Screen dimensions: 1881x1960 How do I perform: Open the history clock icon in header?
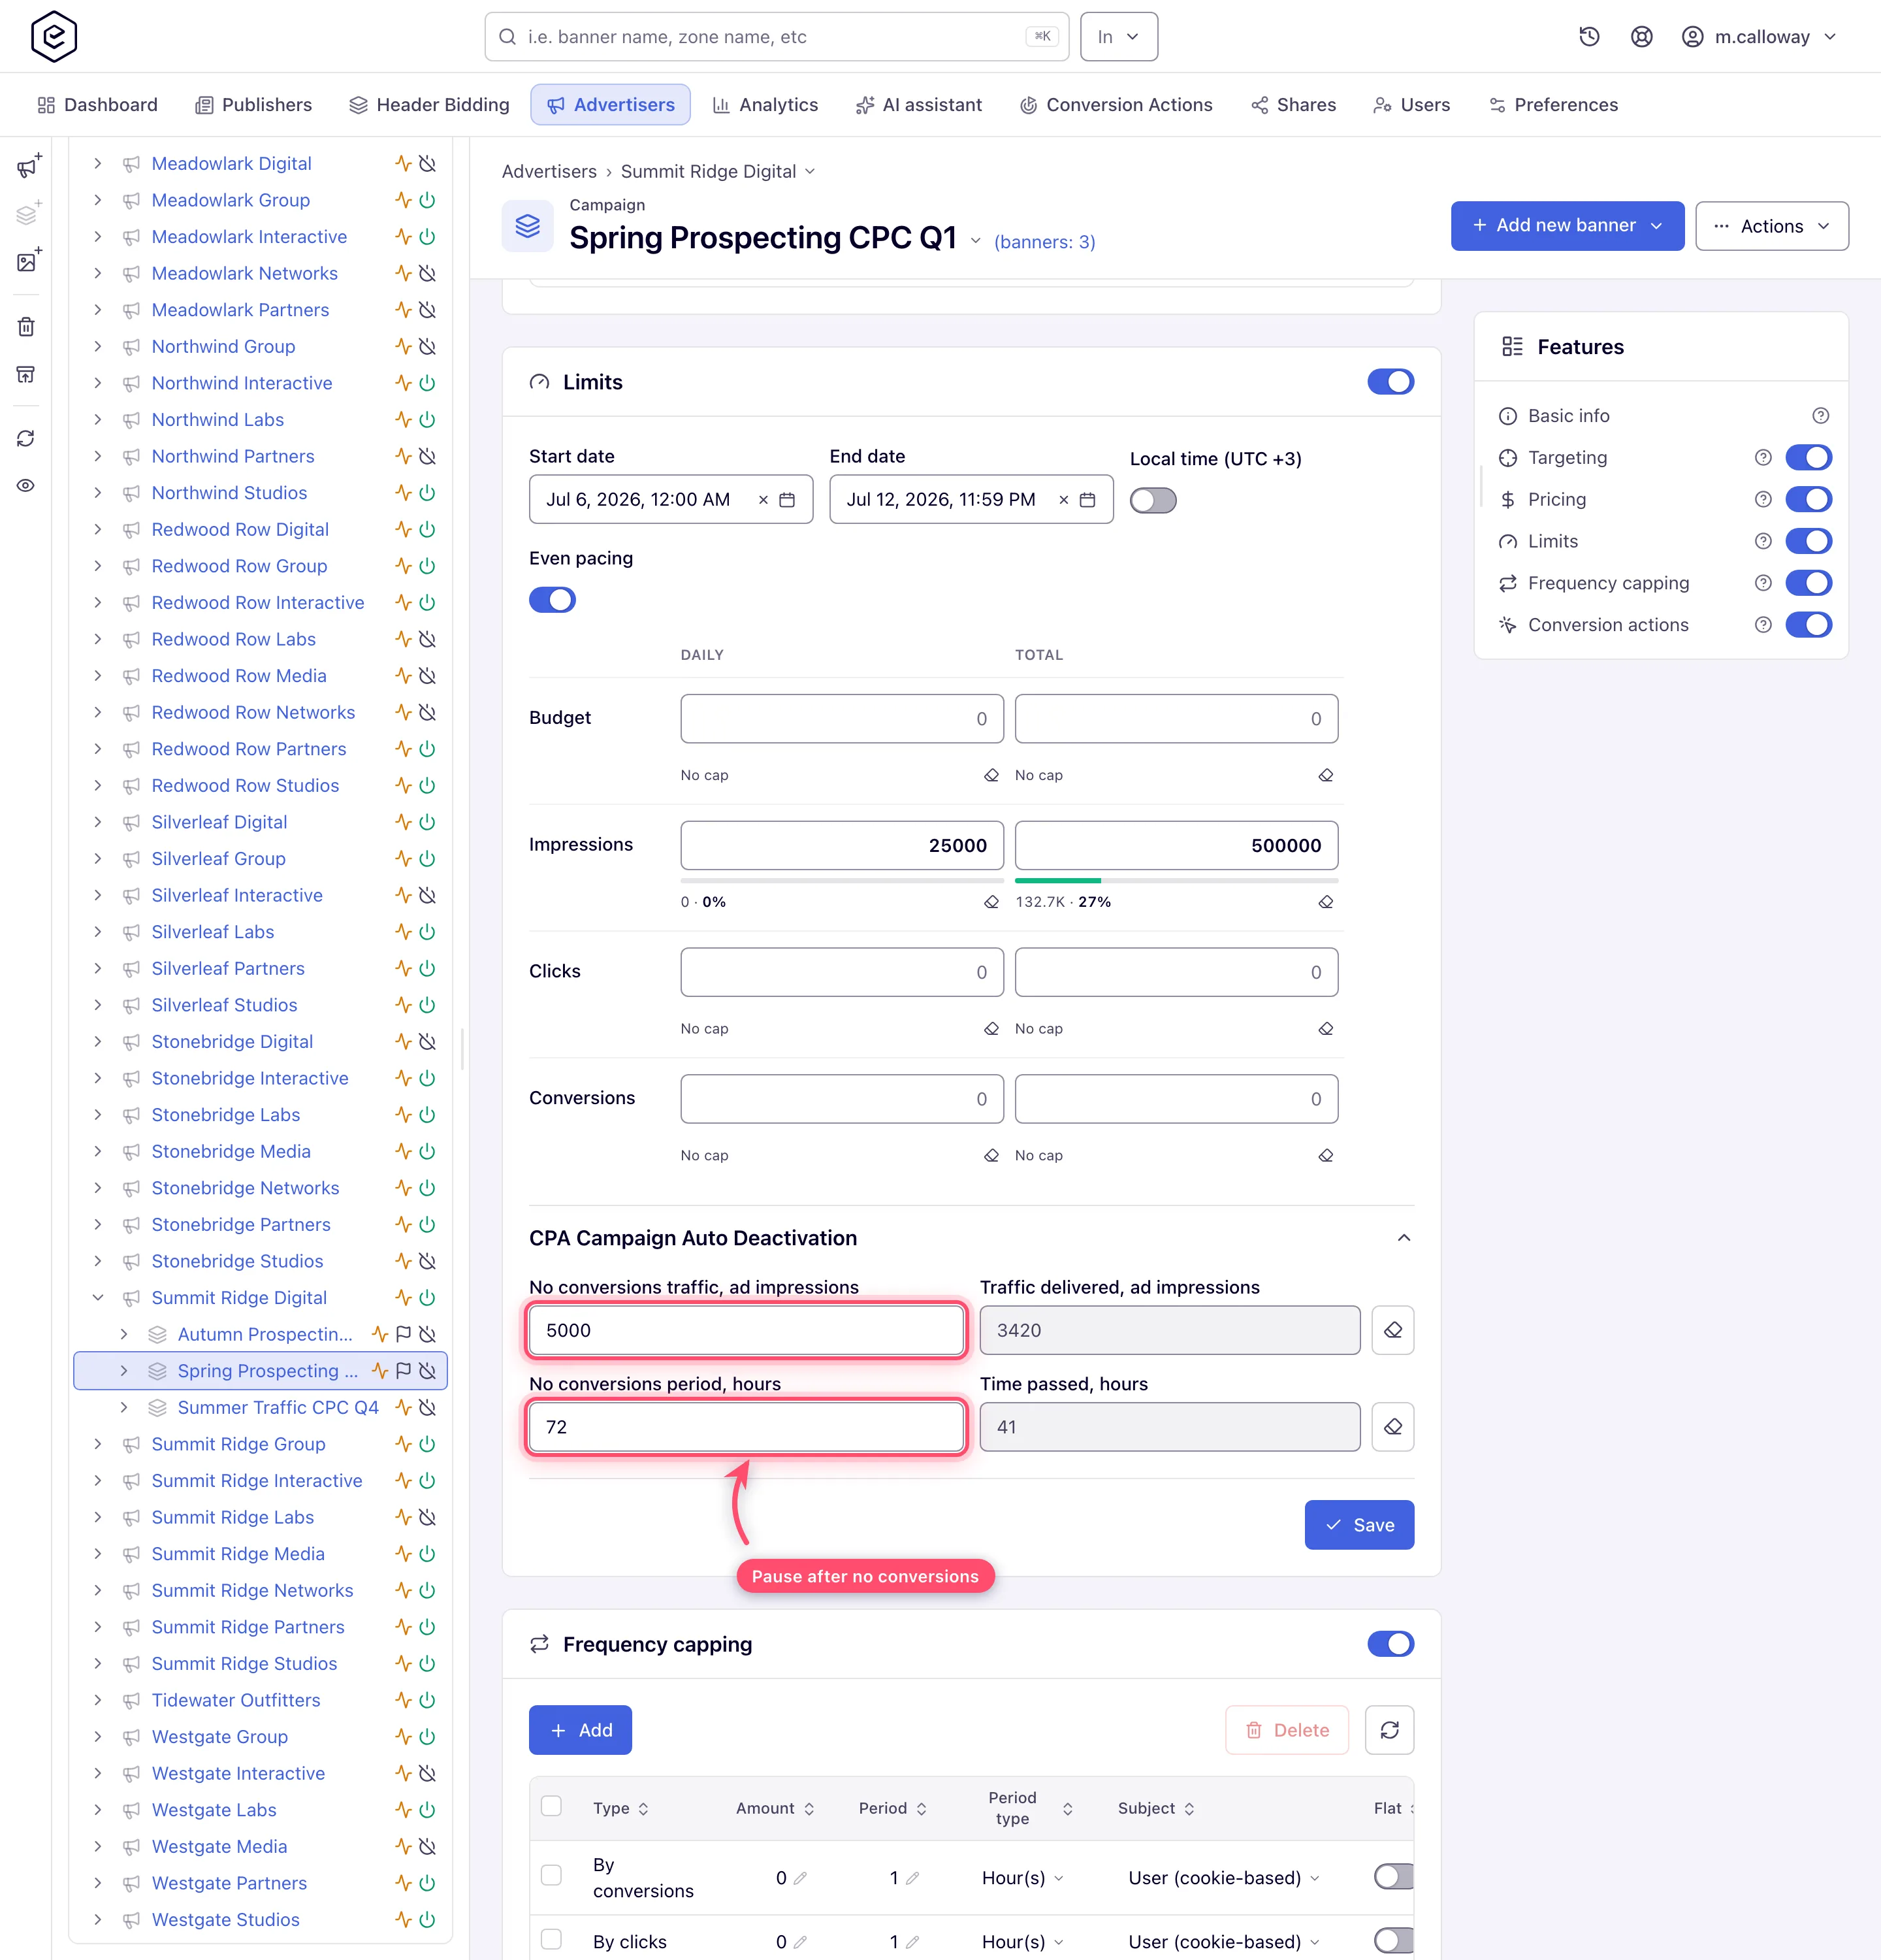click(1589, 37)
